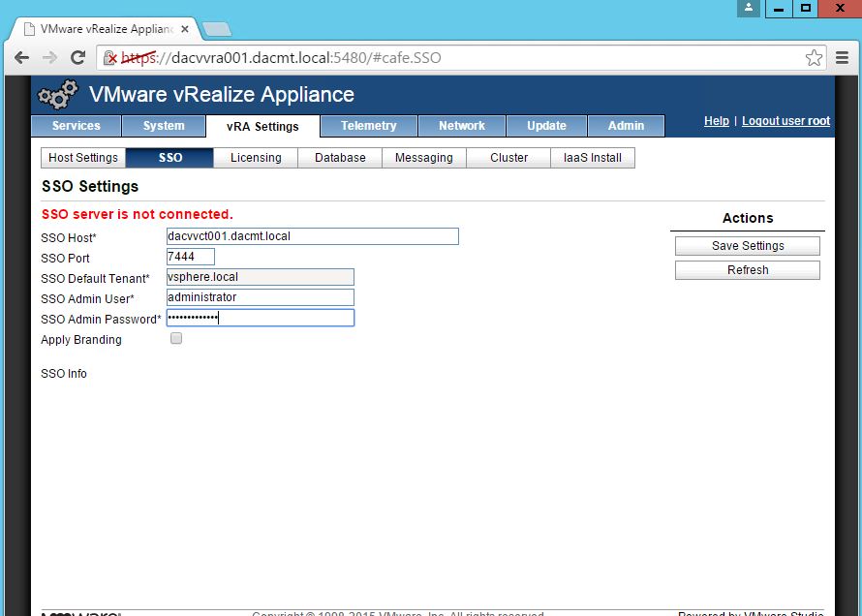Open the Help link
The width and height of the screenshot is (862, 616).
(717, 121)
